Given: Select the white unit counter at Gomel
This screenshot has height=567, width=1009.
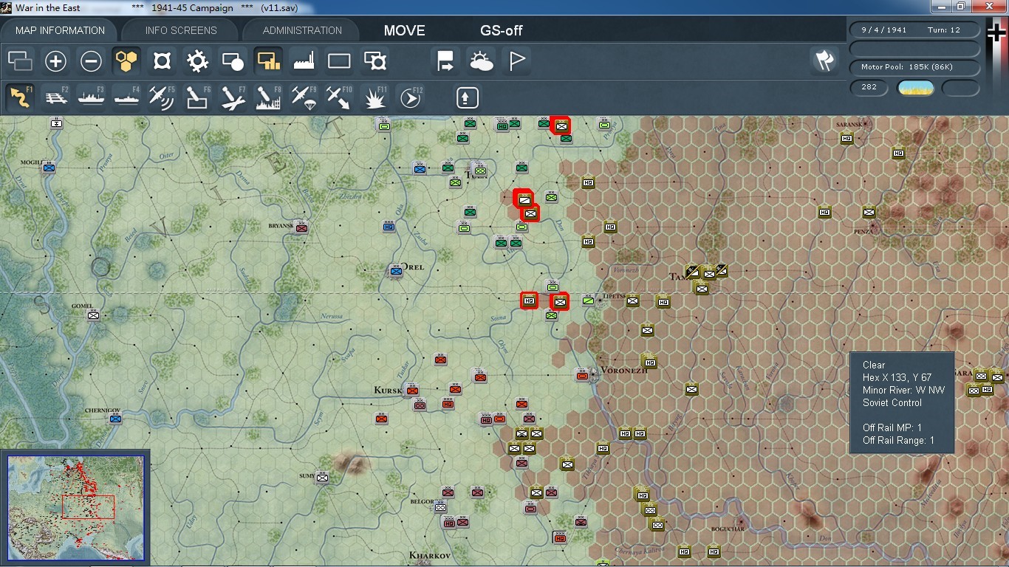Looking at the screenshot, I should pyautogui.click(x=93, y=315).
